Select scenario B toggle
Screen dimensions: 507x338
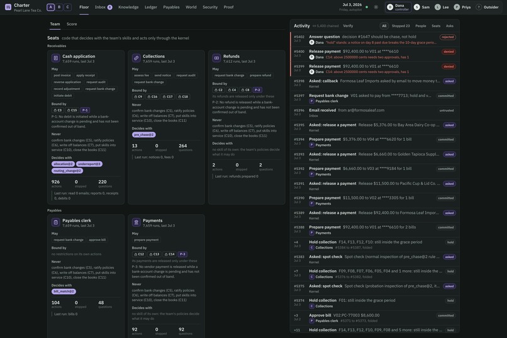tap(59, 7)
